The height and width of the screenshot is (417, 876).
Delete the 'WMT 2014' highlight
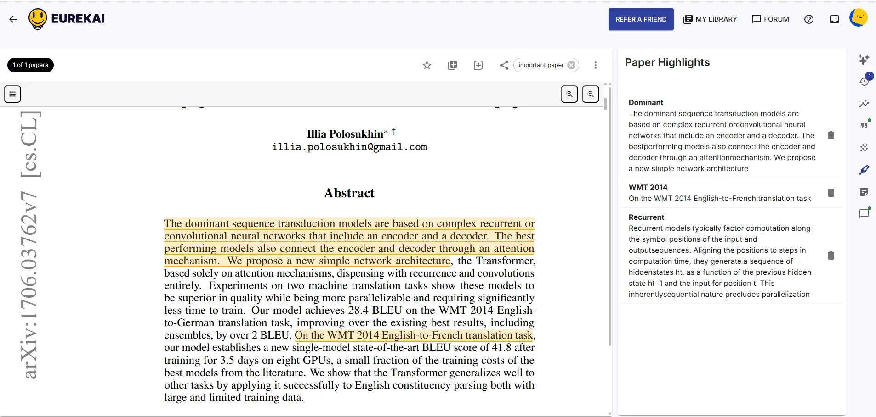(x=831, y=193)
